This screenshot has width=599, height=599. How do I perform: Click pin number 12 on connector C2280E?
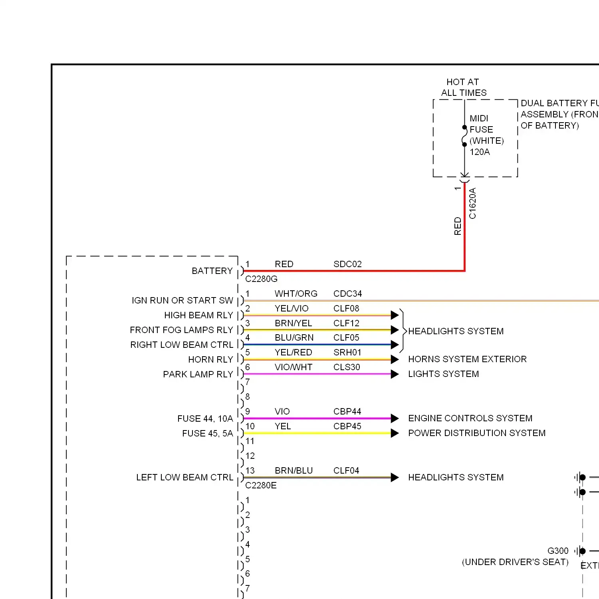coord(250,456)
